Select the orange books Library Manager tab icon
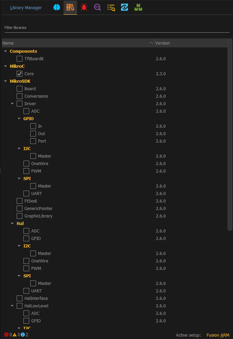Image resolution: width=233 pixels, height=339 pixels. [70, 7]
